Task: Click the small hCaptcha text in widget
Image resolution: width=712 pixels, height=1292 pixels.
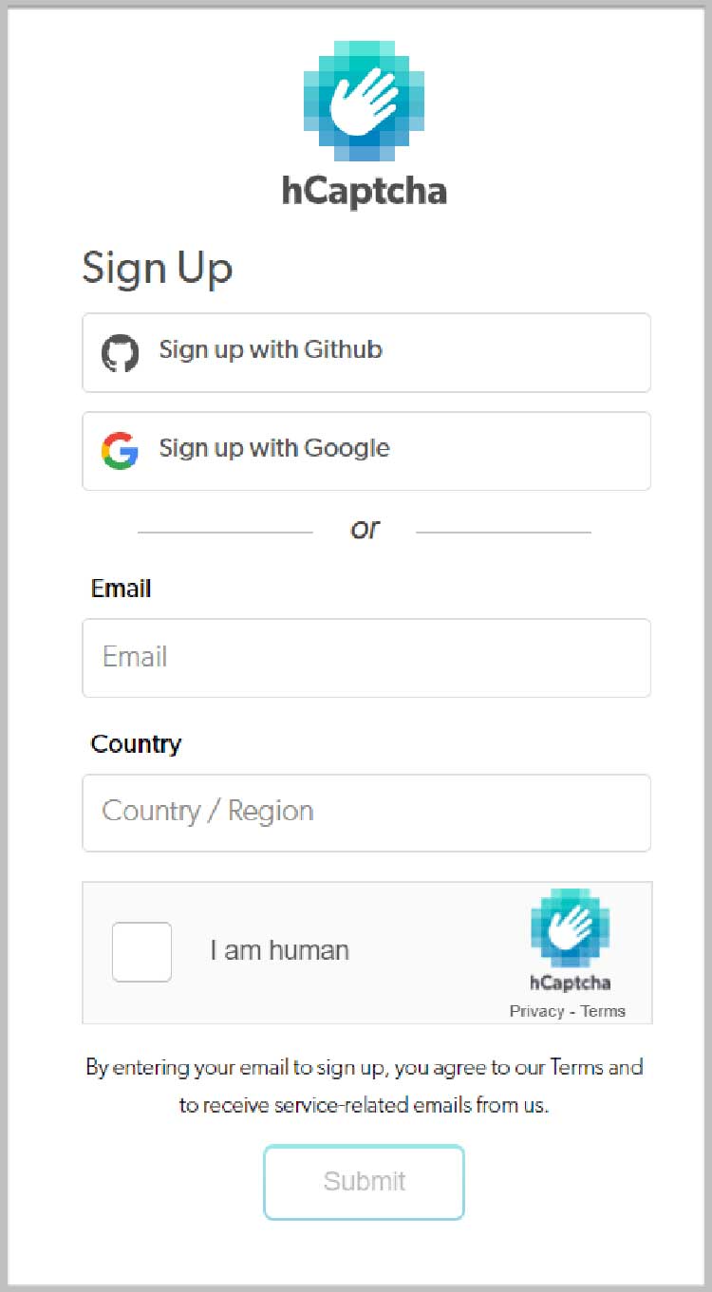Action: coord(570,983)
